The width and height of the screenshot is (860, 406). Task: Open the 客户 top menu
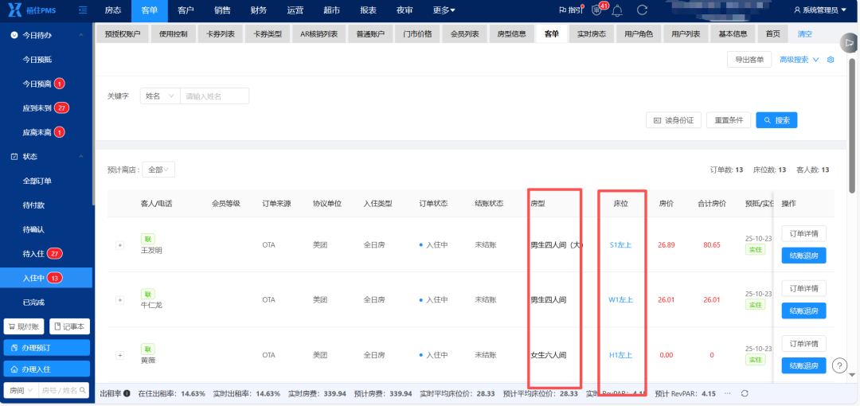(186, 10)
